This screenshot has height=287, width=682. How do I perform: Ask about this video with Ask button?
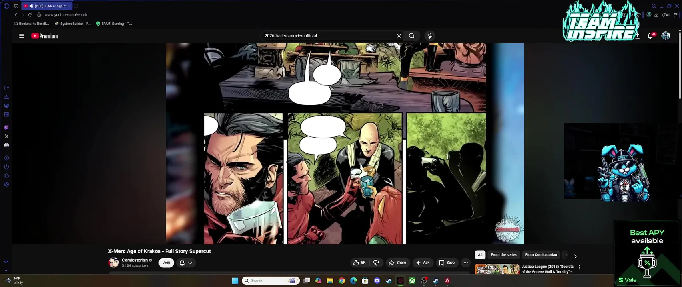(x=423, y=263)
